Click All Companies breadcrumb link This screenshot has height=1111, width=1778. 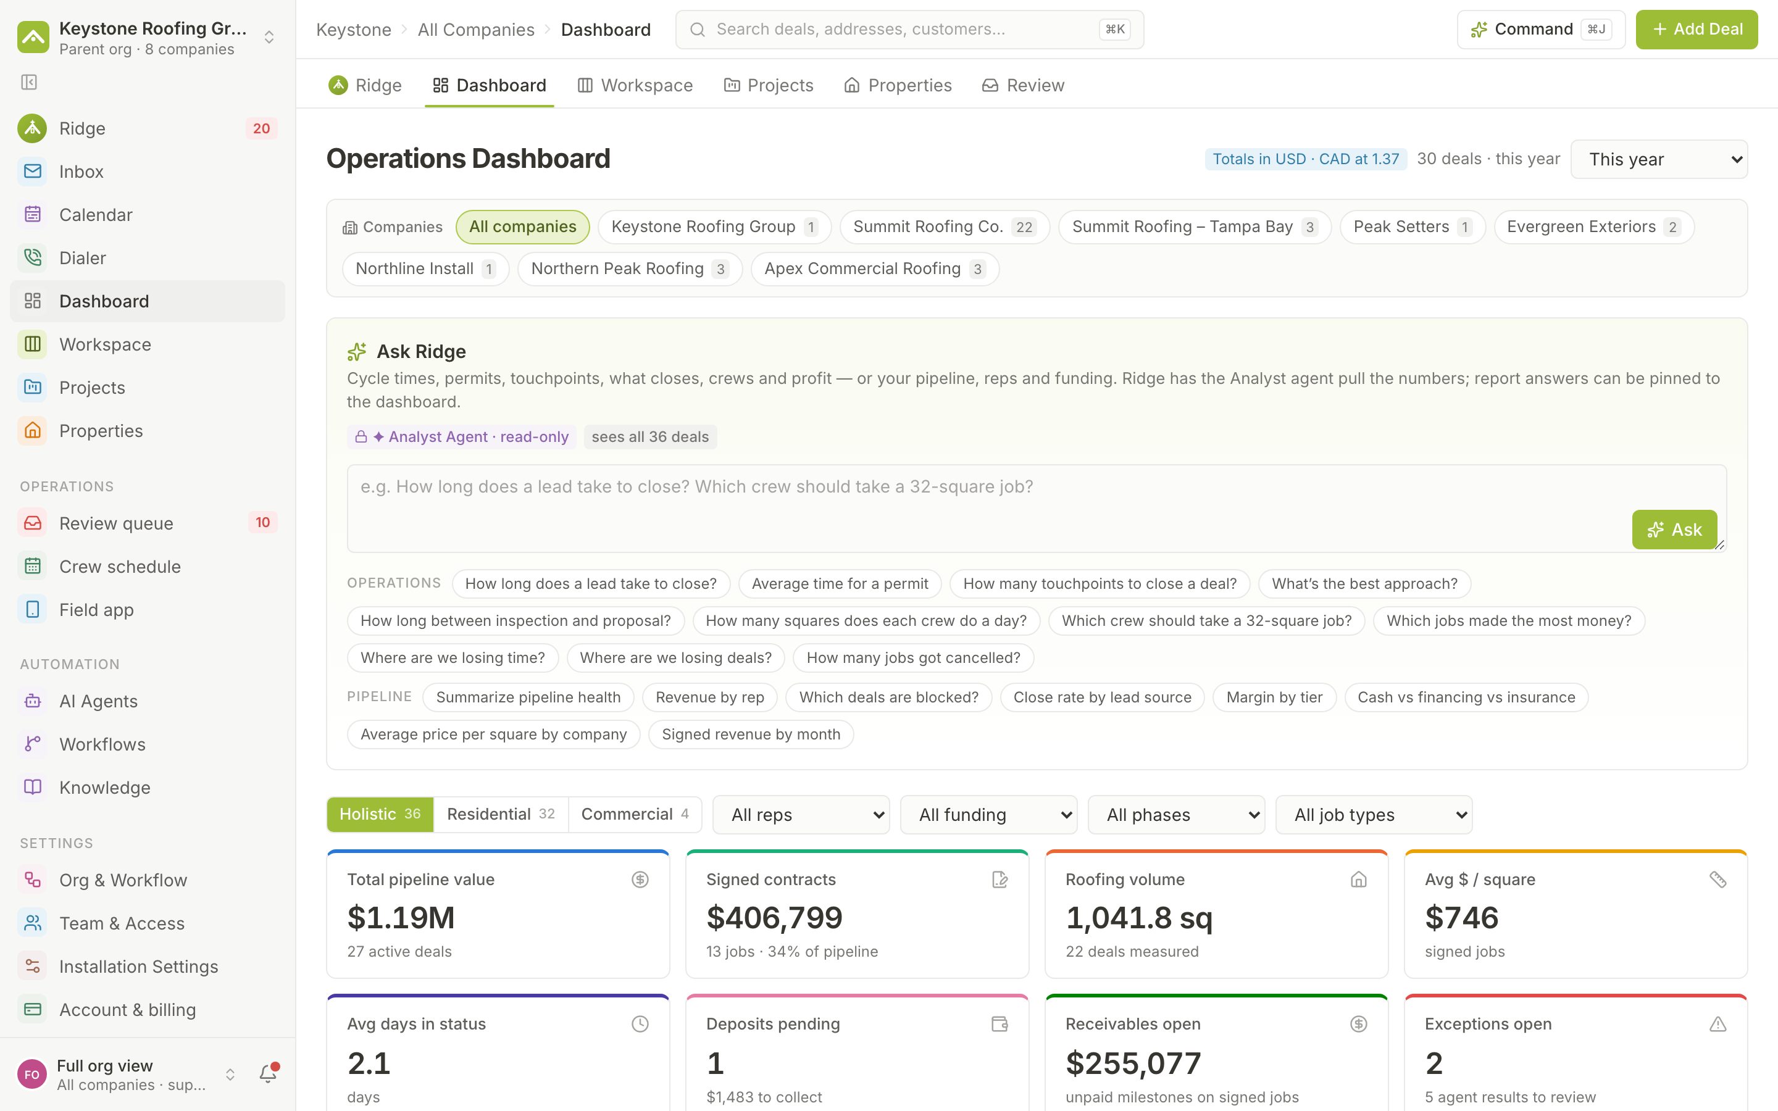tap(476, 30)
